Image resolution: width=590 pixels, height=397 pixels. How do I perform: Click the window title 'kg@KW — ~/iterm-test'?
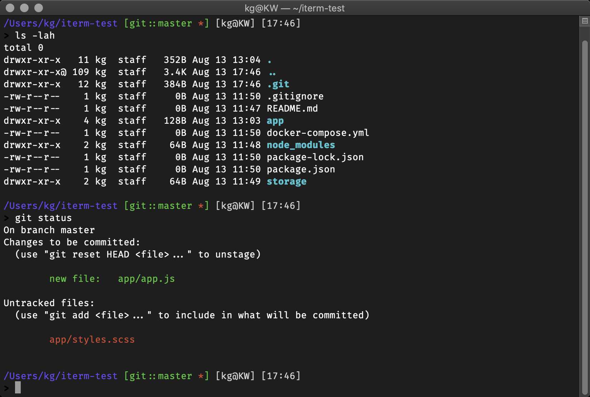(295, 8)
